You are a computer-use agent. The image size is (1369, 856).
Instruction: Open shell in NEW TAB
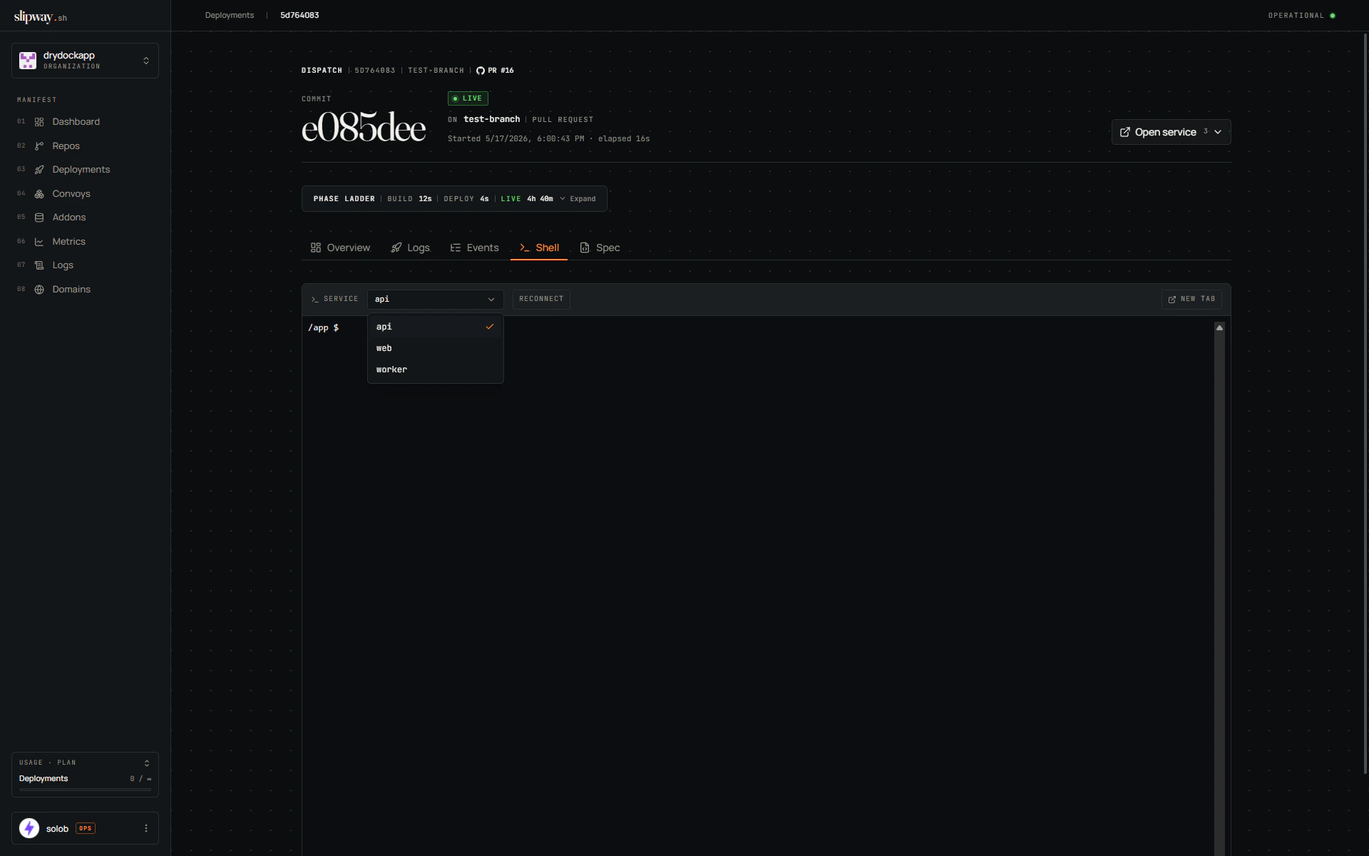pos(1191,299)
